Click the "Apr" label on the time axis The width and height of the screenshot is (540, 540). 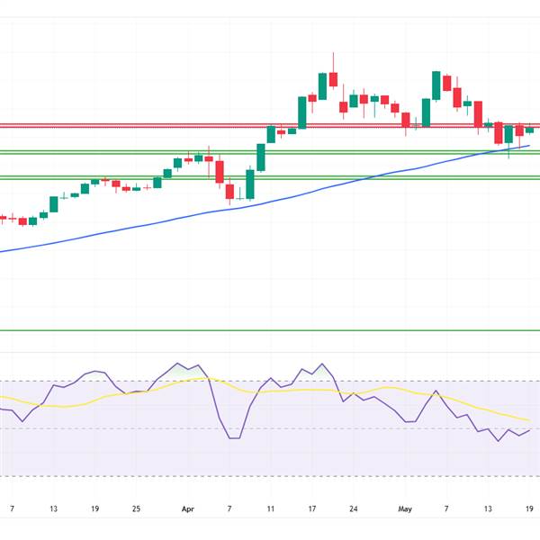pyautogui.click(x=188, y=508)
